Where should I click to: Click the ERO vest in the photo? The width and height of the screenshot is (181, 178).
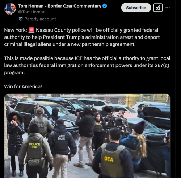click(98, 126)
